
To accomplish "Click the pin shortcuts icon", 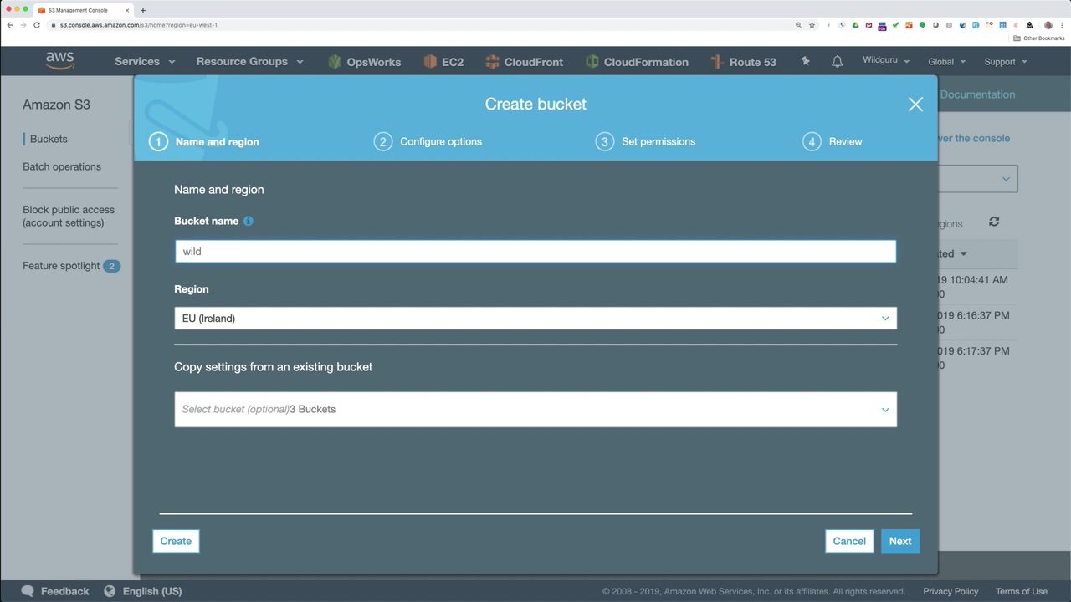I will click(805, 61).
